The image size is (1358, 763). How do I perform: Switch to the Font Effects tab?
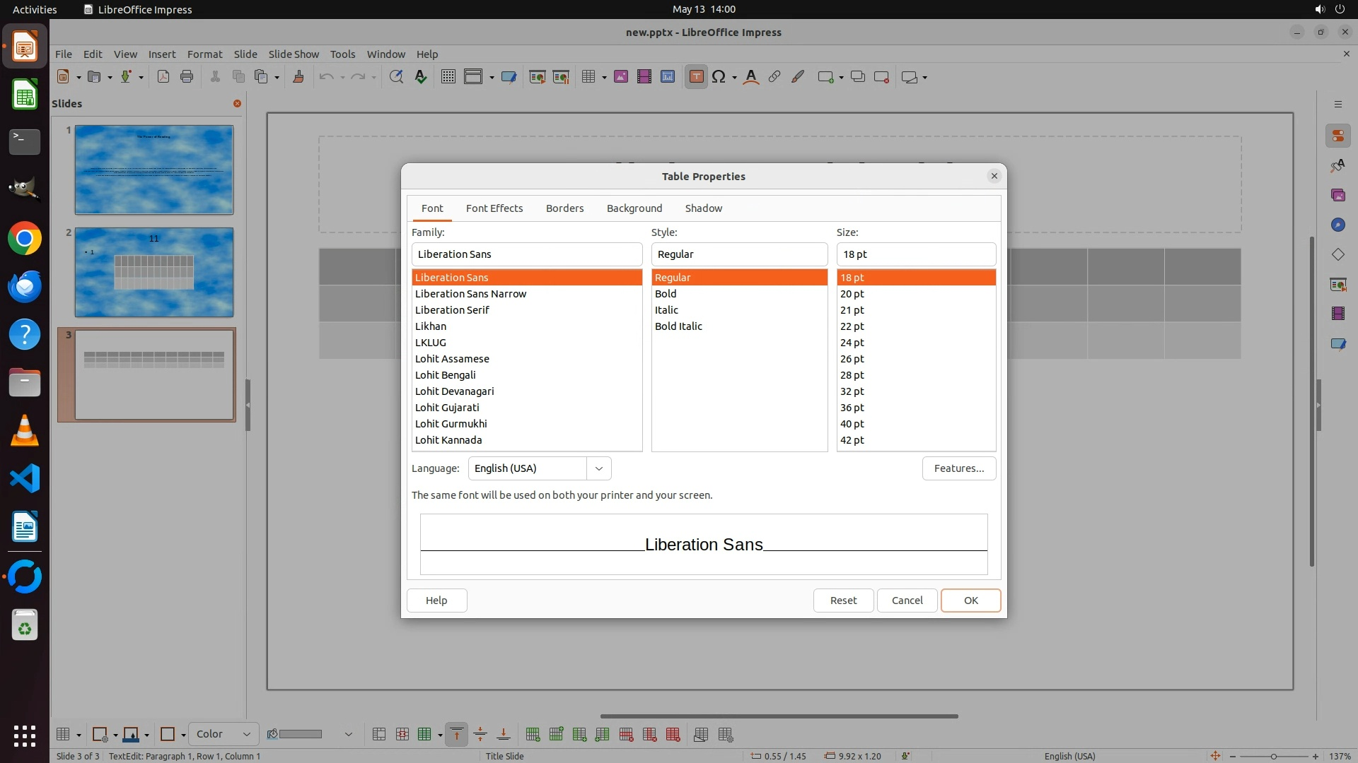coord(494,208)
